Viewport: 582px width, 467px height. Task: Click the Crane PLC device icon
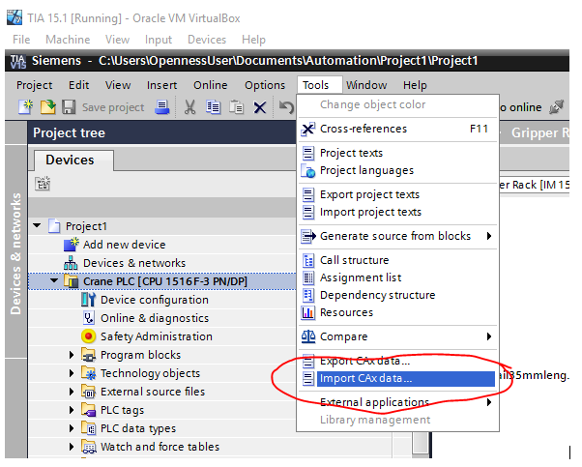pos(71,281)
